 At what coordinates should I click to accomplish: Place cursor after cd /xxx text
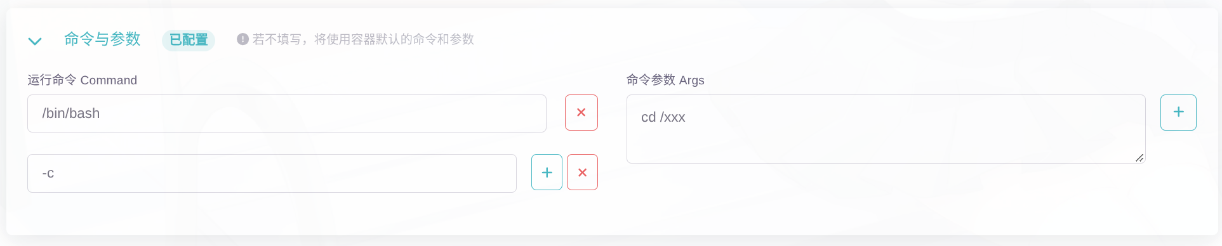pos(686,117)
